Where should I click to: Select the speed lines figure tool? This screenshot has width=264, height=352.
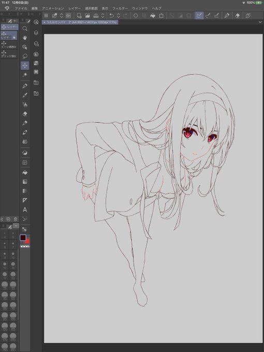click(25, 191)
